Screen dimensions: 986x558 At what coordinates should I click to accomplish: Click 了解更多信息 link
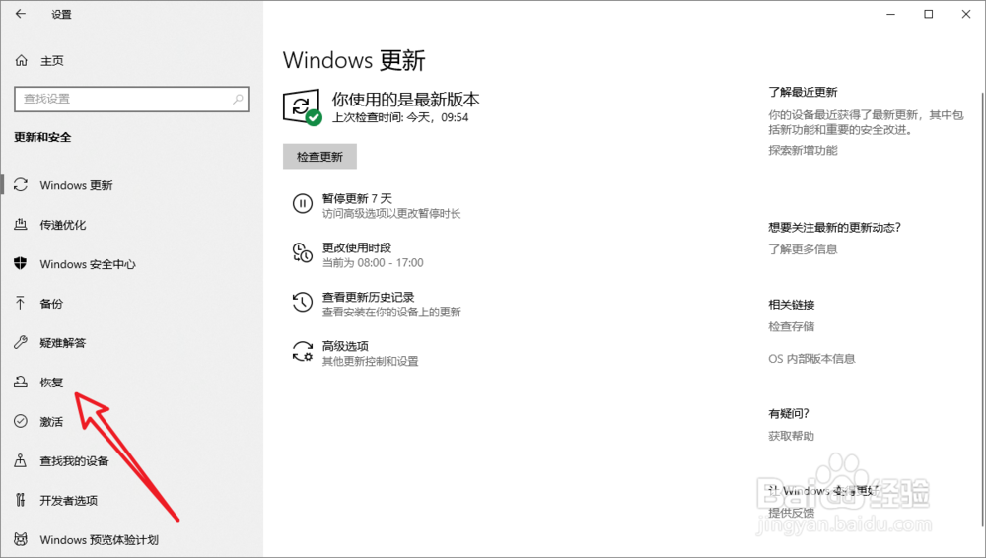[803, 249]
